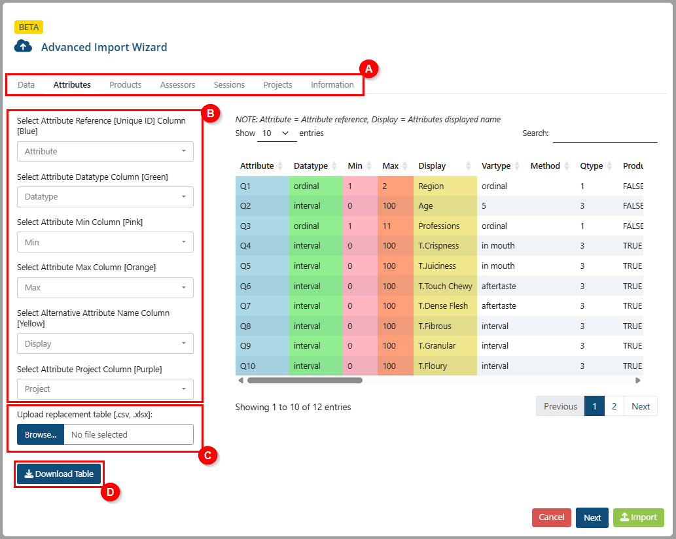Expand the Attribute Project column dropdown
The width and height of the screenshot is (676, 539).
click(105, 389)
